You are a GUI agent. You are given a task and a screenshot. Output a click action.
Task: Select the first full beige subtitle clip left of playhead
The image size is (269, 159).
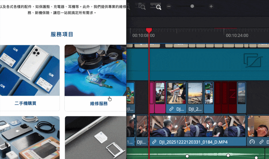(147, 45)
